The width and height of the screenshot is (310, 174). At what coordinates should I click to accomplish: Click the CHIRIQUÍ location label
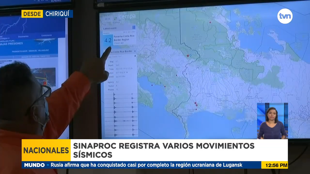(x=57, y=14)
